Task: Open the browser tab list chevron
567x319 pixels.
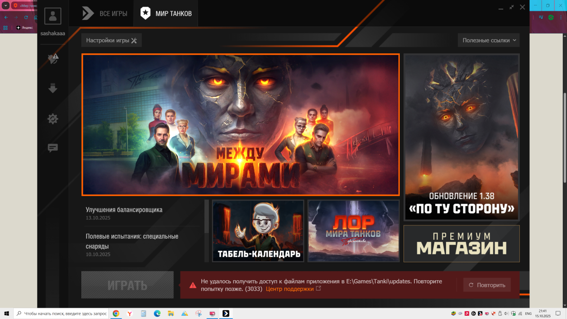Action: pos(6,5)
